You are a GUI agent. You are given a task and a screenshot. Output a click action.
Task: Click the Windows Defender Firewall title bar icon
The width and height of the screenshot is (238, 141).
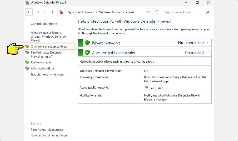click(27, 3)
